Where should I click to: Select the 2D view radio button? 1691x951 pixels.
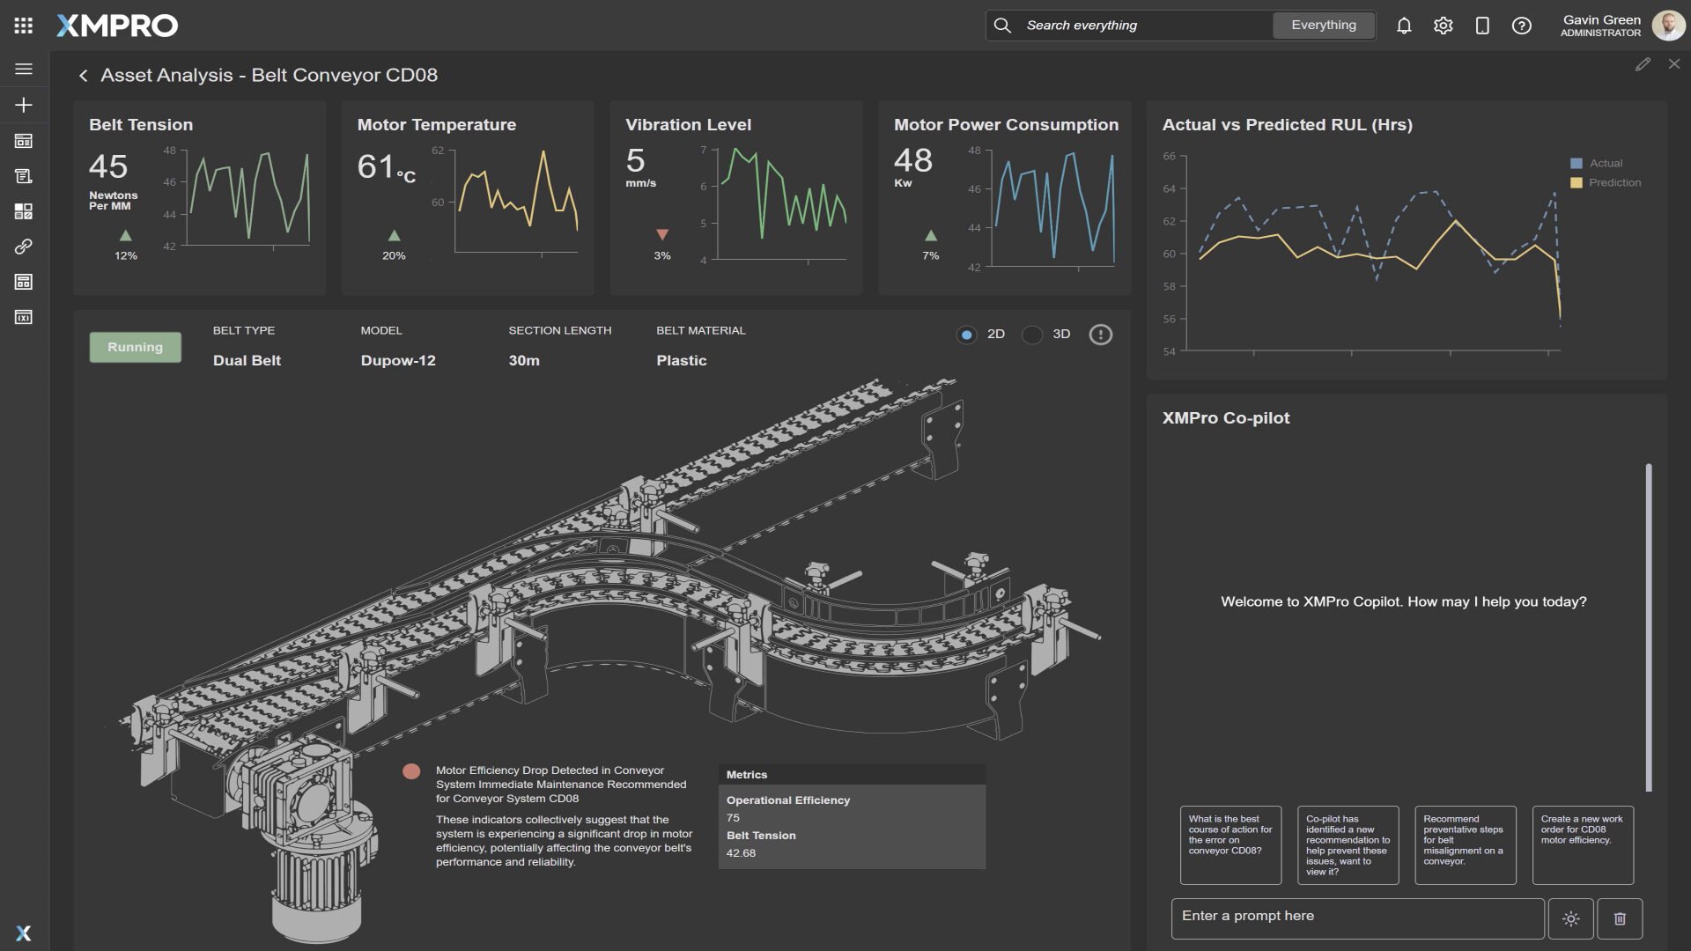[966, 335]
